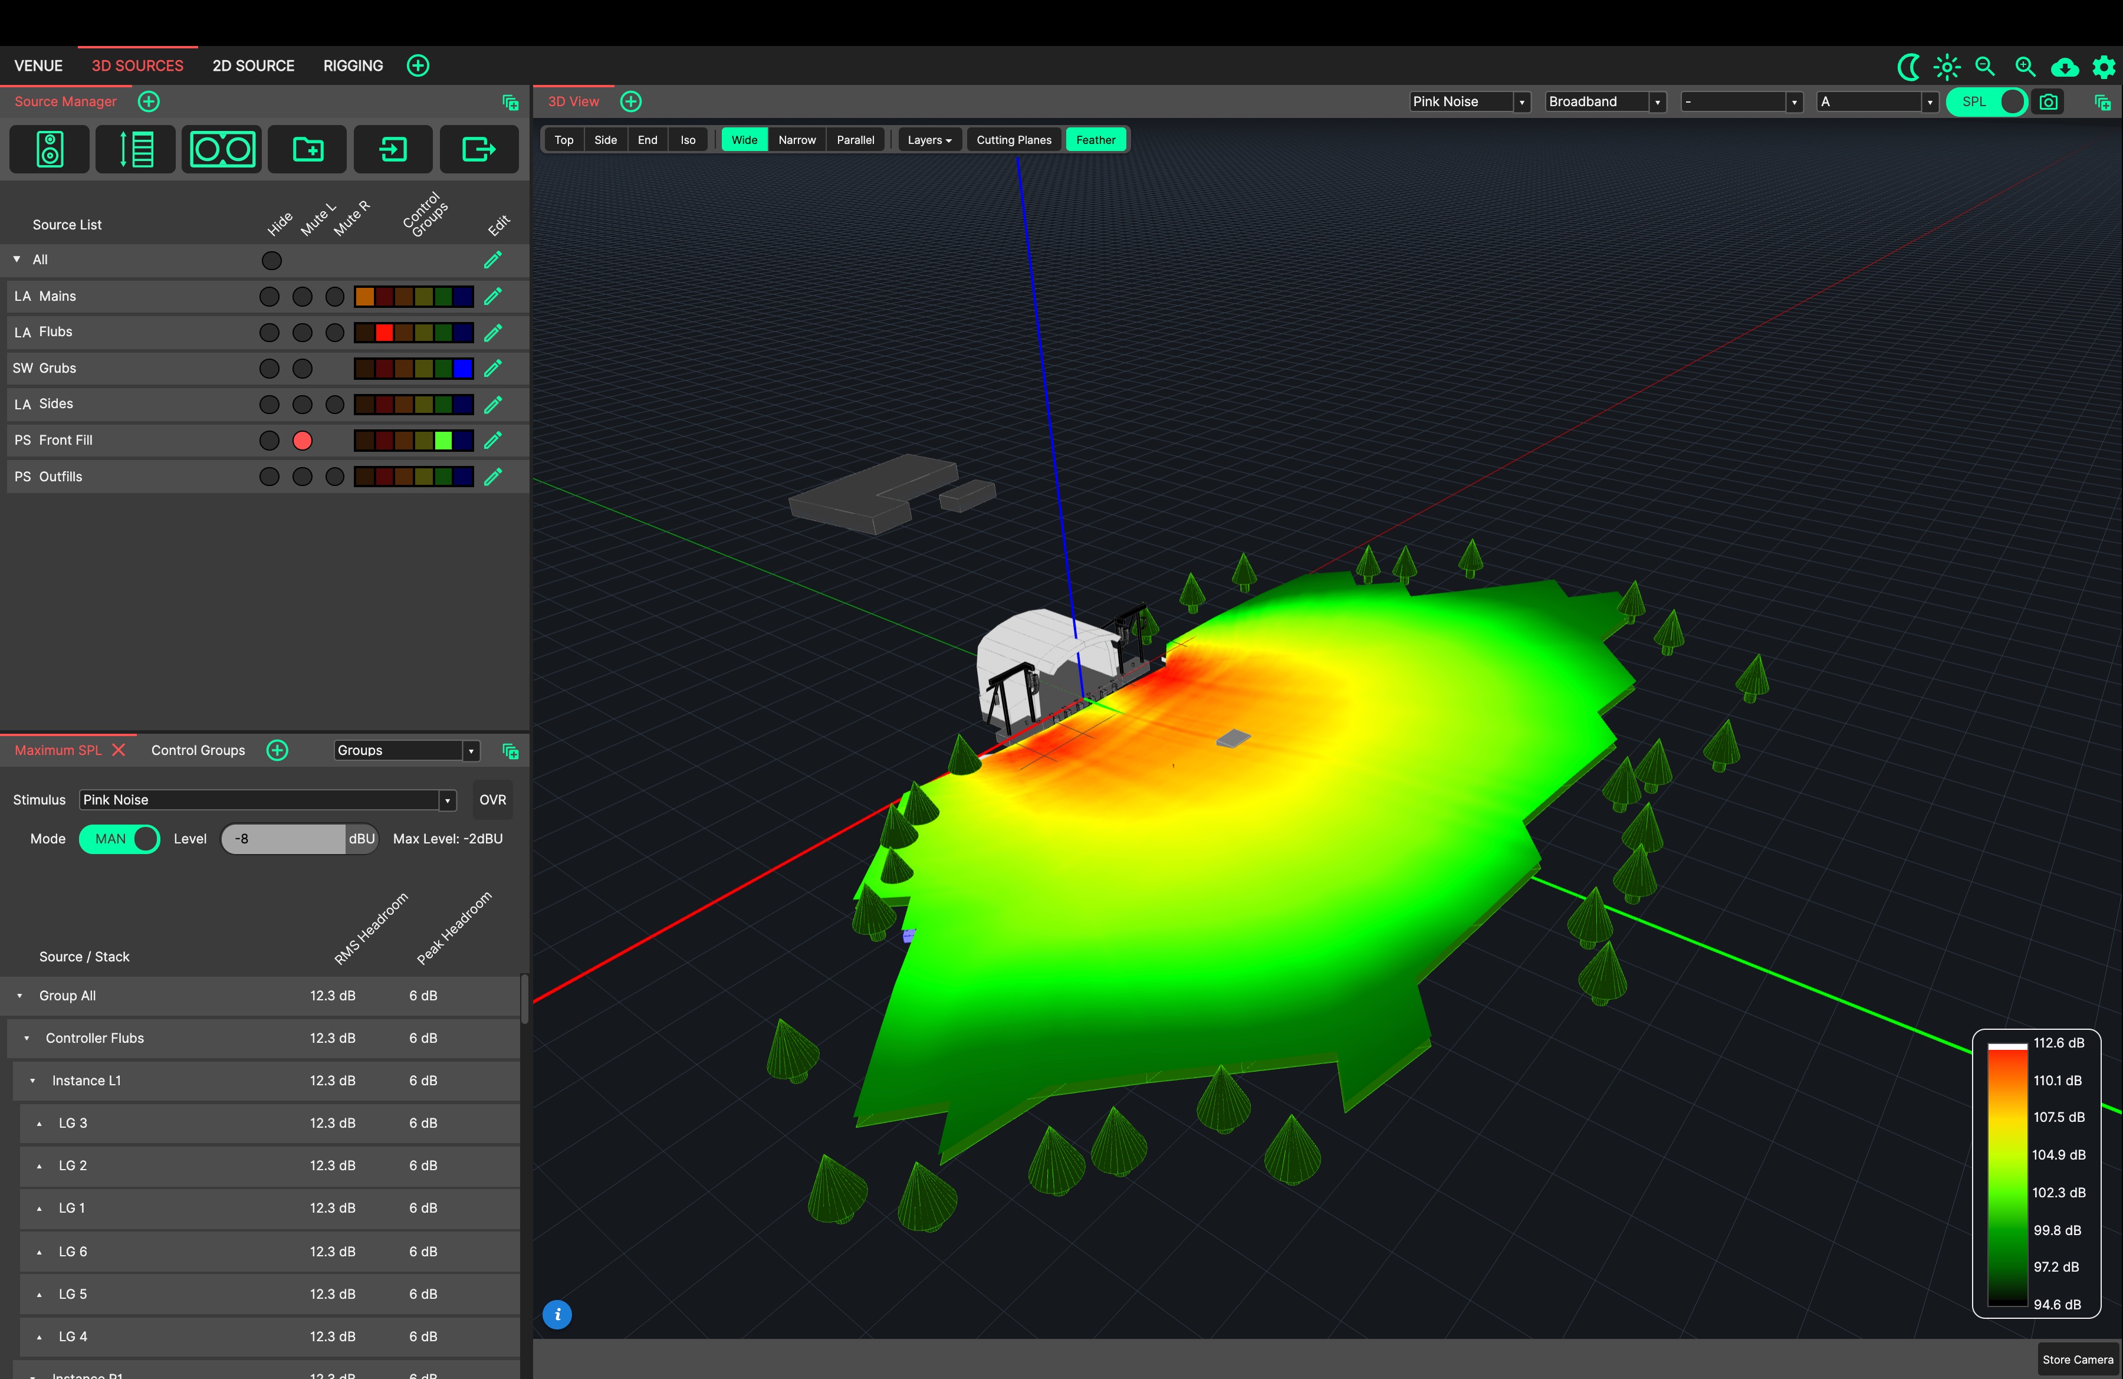The width and height of the screenshot is (2123, 1379).
Task: Switch to dark mode moon icon
Action: pyautogui.click(x=1908, y=67)
